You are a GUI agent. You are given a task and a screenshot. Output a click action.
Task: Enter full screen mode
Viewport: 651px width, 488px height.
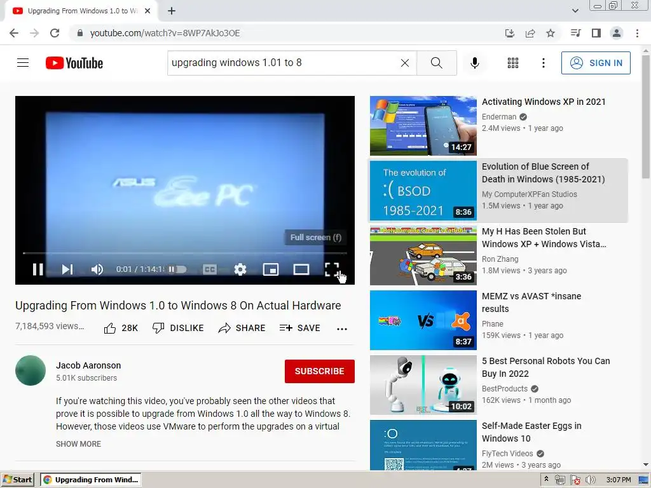pyautogui.click(x=332, y=269)
